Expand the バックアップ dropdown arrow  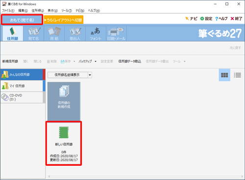coord(96,61)
